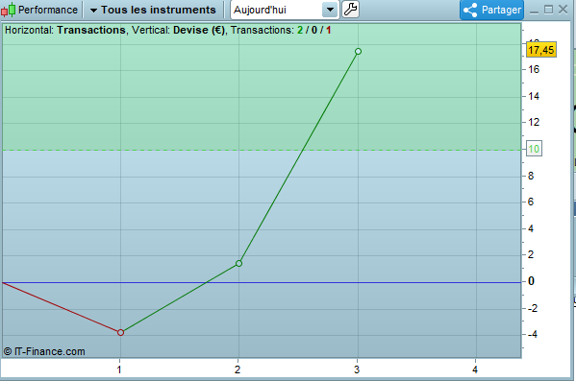Click the yellow 17,45 value label
576x381 pixels.
pos(541,50)
